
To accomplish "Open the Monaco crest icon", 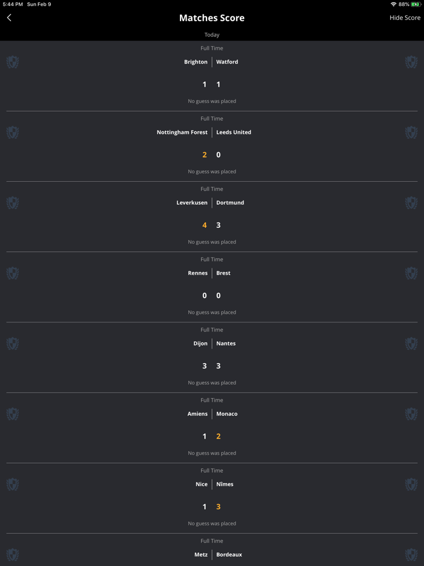I will (411, 414).
